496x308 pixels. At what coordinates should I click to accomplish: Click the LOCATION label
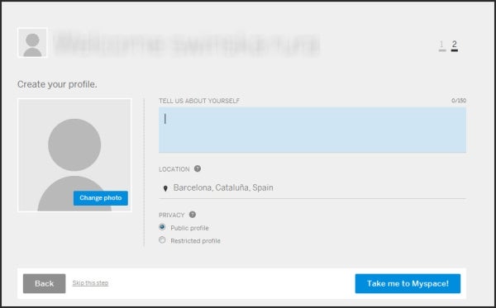tap(174, 169)
